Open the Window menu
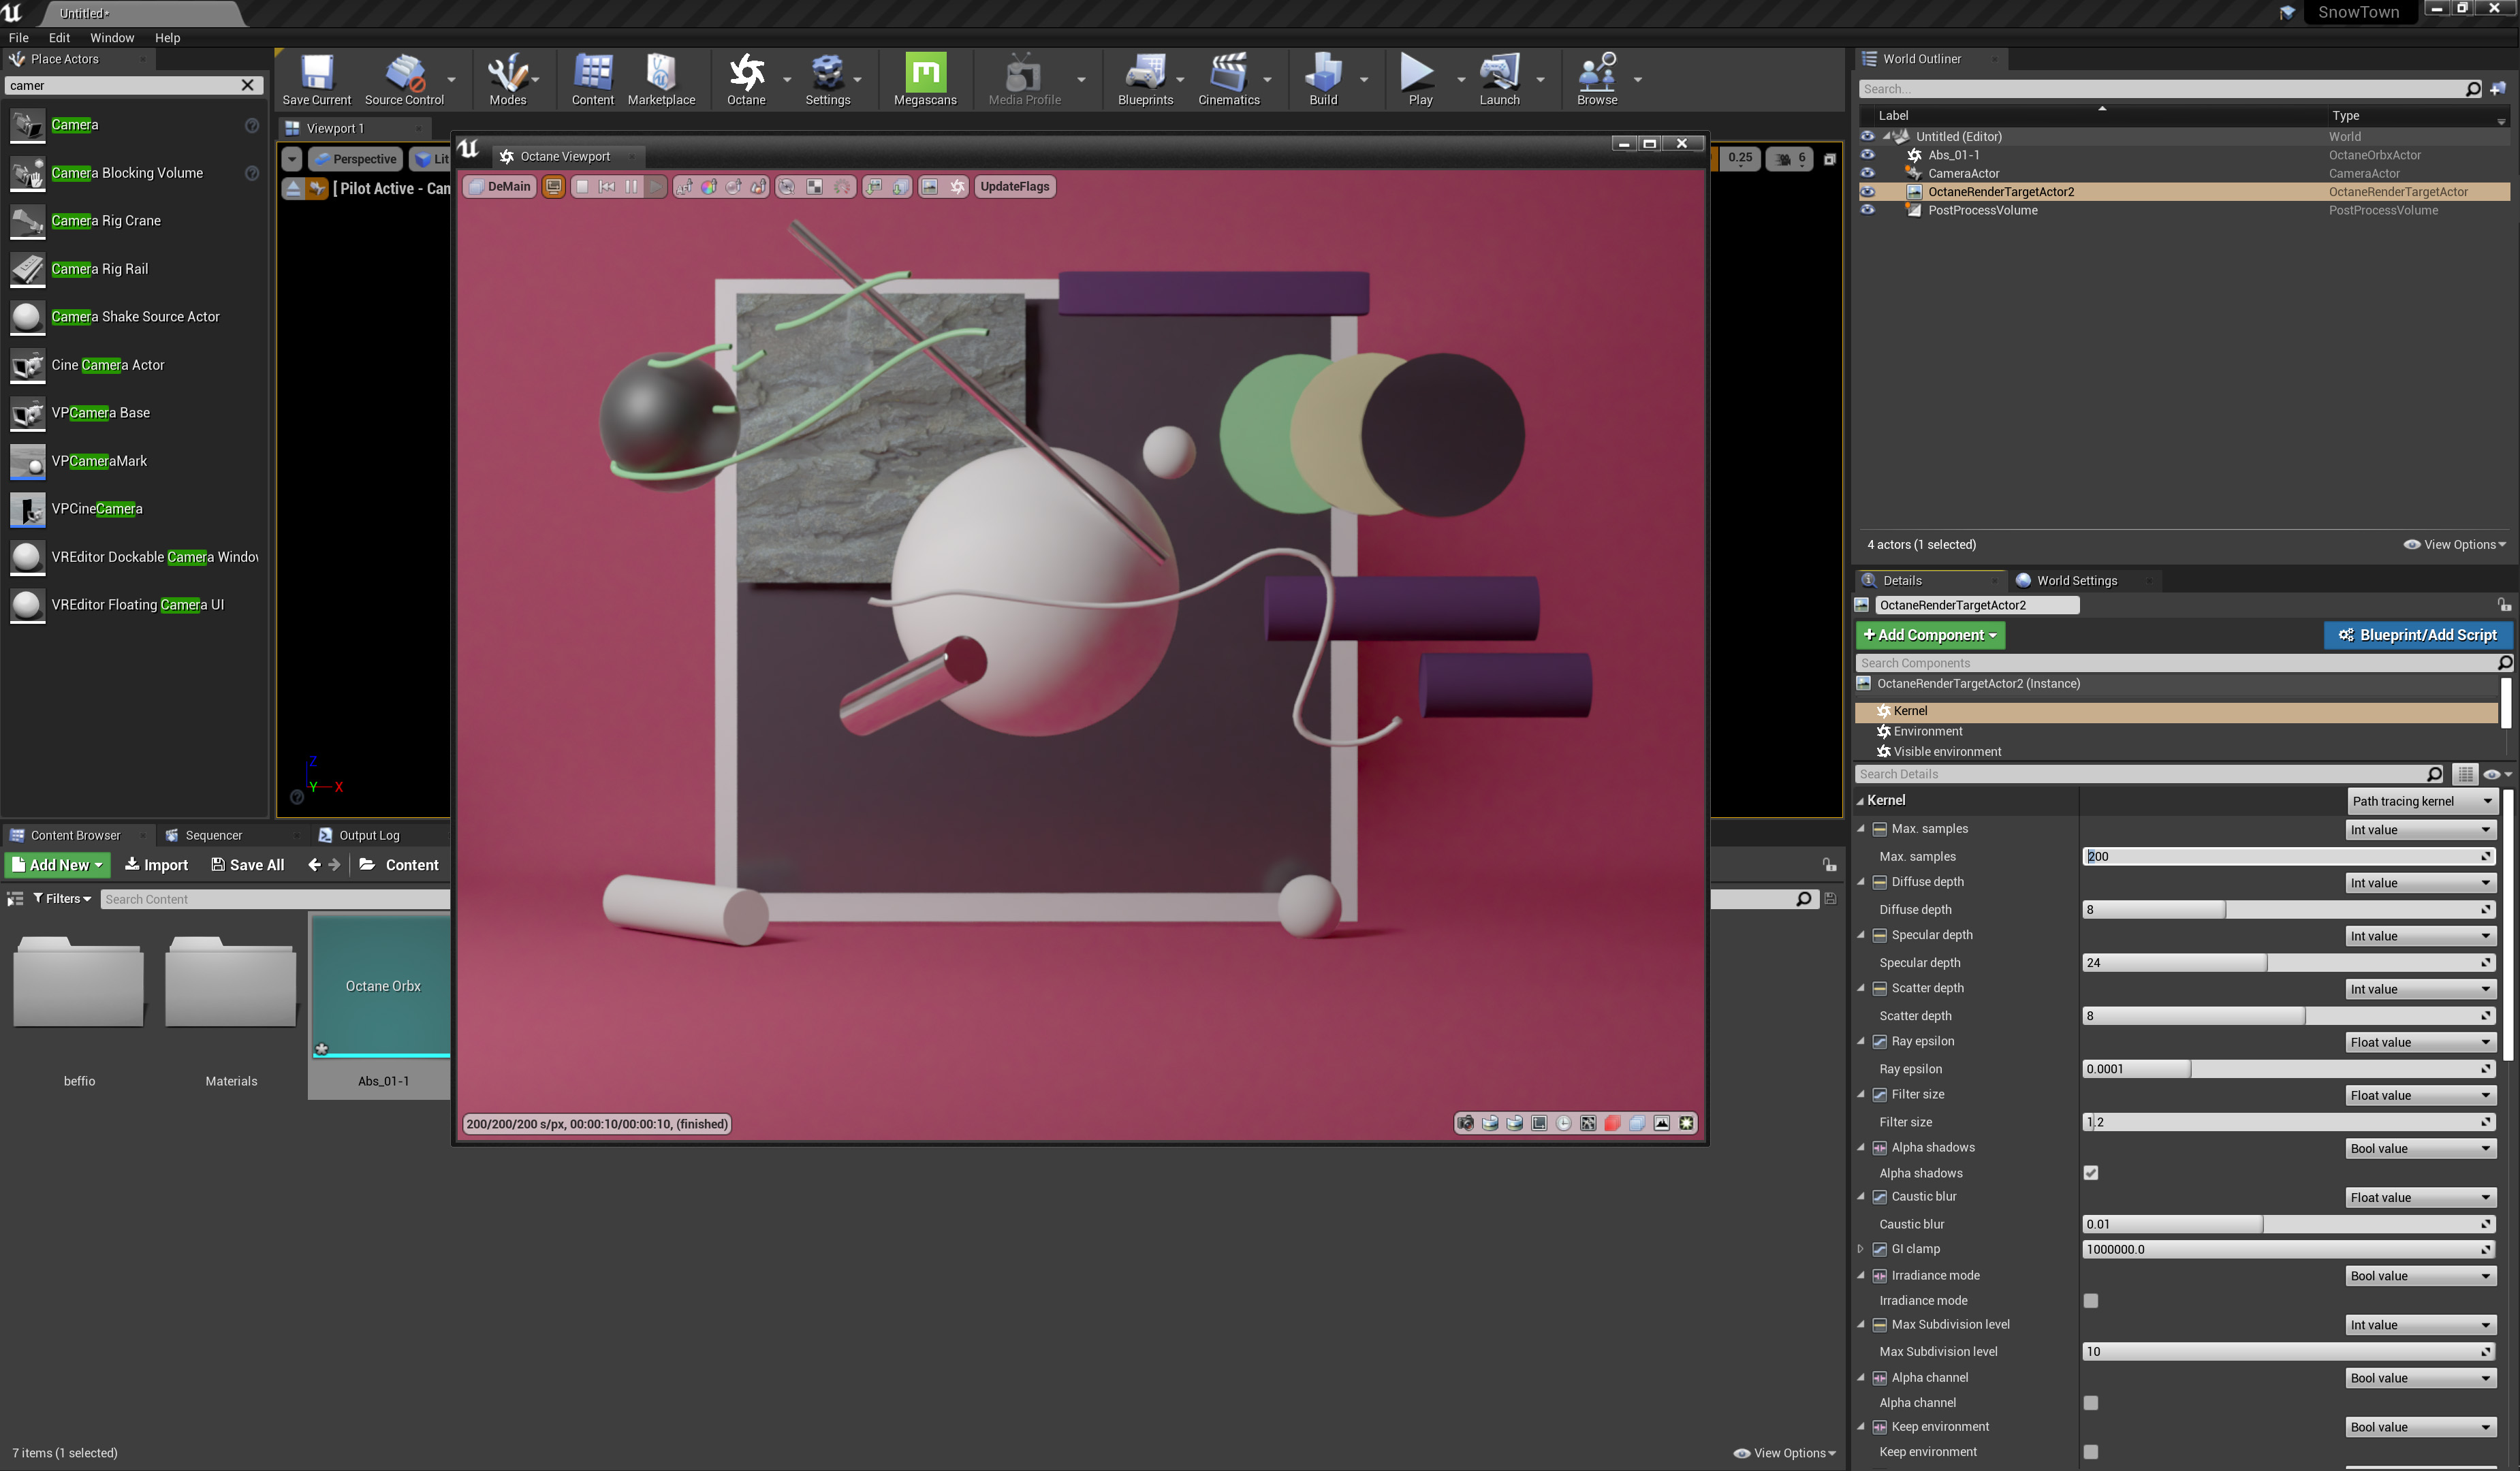Image resolution: width=2520 pixels, height=1471 pixels. (x=112, y=38)
